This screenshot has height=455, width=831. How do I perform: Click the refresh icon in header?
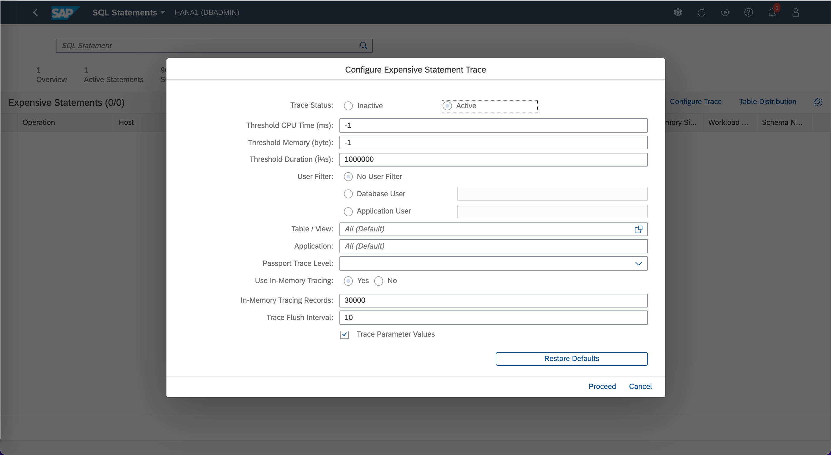[701, 12]
